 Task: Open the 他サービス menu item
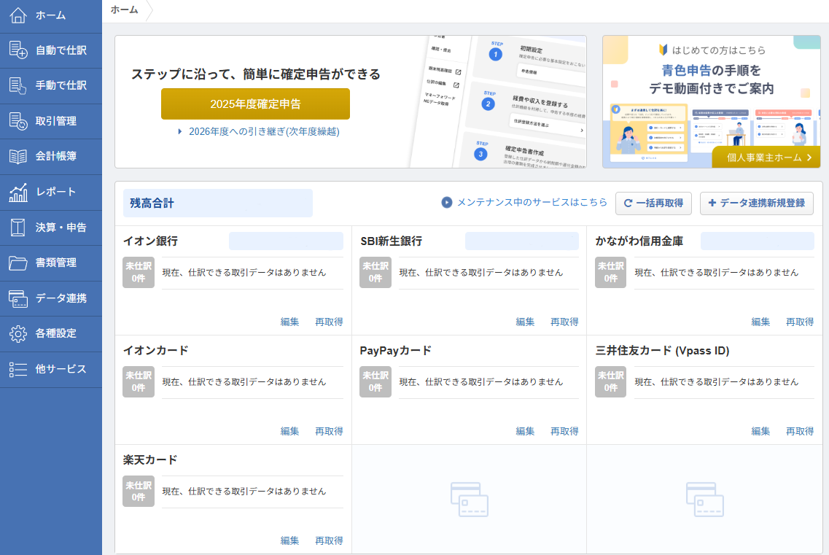pos(61,369)
